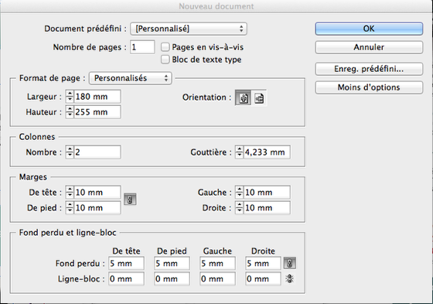Enable Pages en vis-à-vis checkbox
The image size is (433, 304).
(165, 47)
